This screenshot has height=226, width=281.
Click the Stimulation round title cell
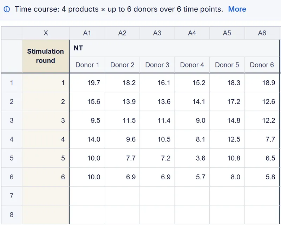46,56
